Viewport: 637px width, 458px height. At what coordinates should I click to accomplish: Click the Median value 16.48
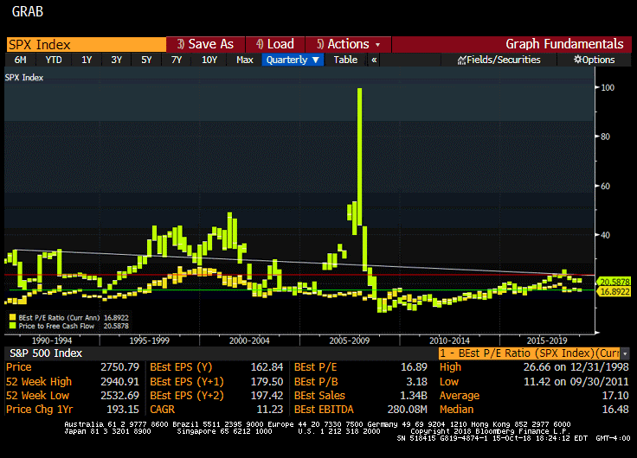(615, 410)
